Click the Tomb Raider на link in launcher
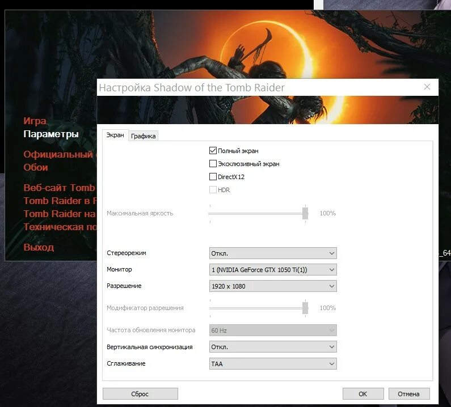This screenshot has height=407, width=451. (60, 214)
